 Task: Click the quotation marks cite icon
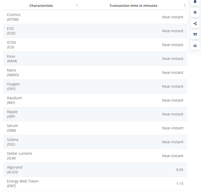point(195,35)
